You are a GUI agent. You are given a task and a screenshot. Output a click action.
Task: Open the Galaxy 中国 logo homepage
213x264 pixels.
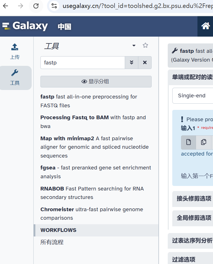click(x=37, y=26)
